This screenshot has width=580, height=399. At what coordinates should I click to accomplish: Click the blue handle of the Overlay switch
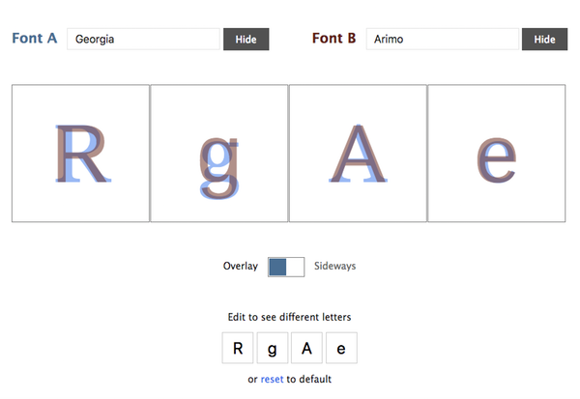click(x=277, y=267)
